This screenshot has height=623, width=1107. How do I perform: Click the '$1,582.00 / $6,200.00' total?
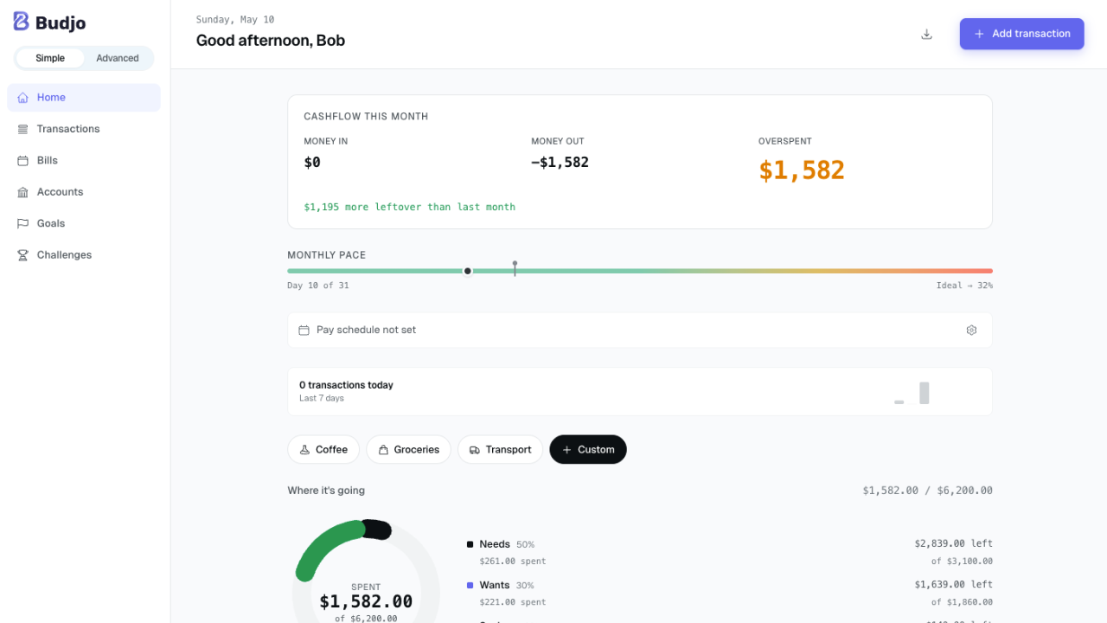928,491
